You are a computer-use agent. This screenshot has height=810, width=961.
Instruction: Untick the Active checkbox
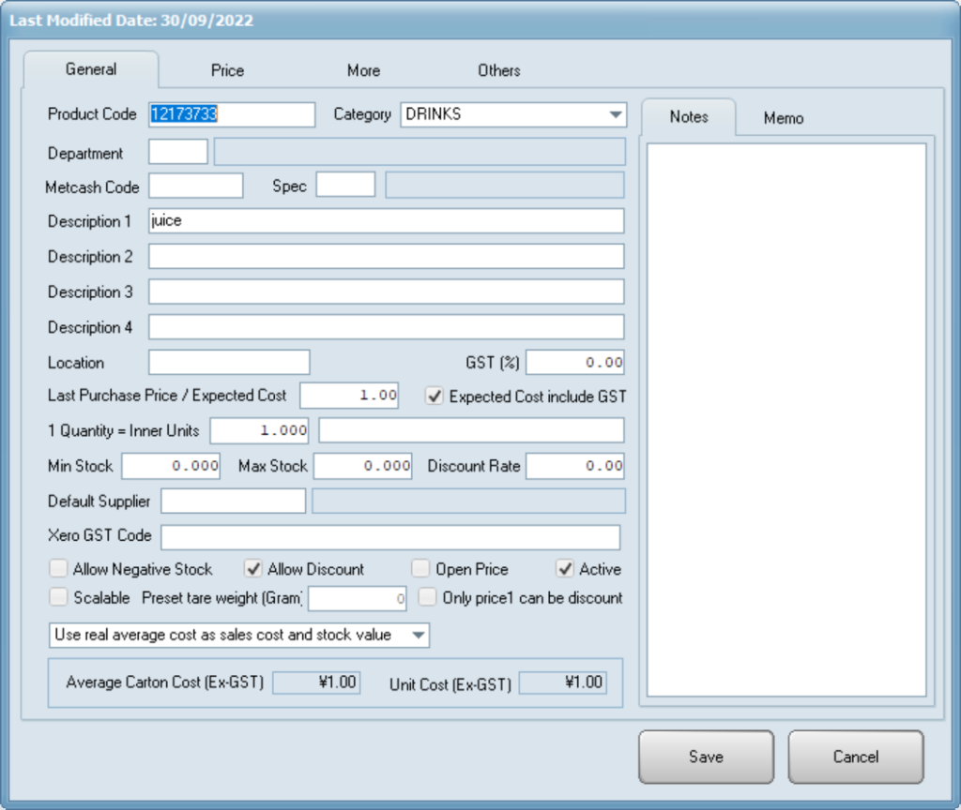pos(565,569)
